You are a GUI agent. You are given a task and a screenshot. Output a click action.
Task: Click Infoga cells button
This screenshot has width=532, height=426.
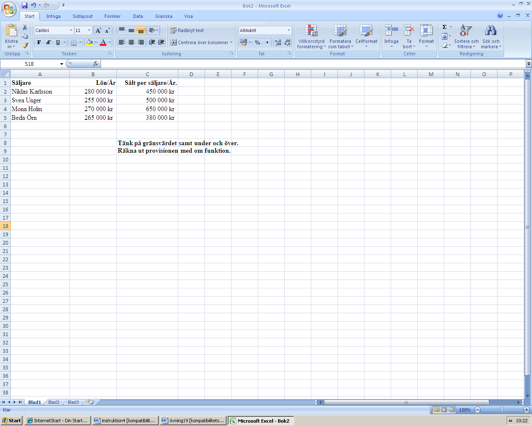pyautogui.click(x=391, y=37)
